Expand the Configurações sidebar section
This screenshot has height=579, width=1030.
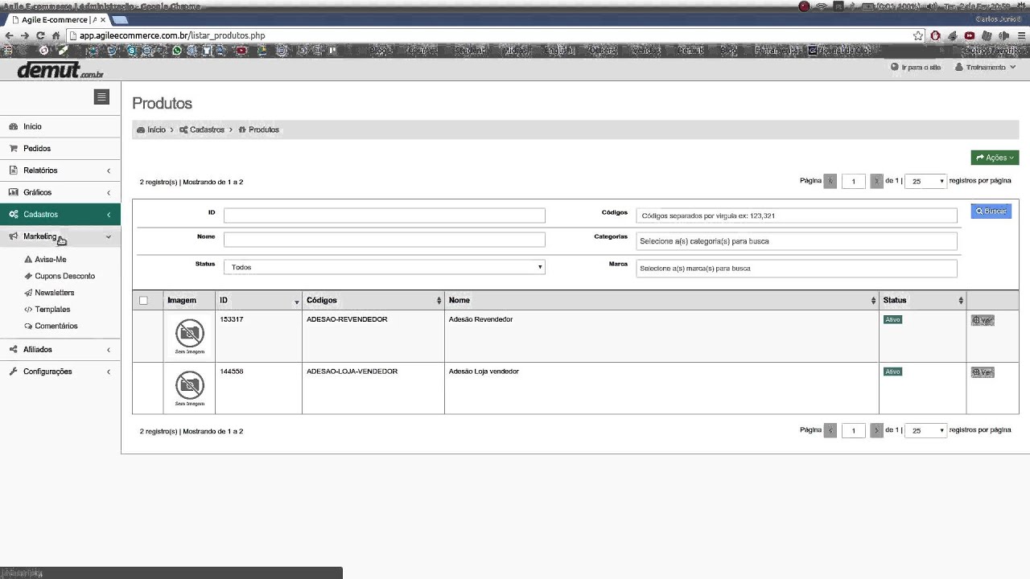tap(60, 372)
